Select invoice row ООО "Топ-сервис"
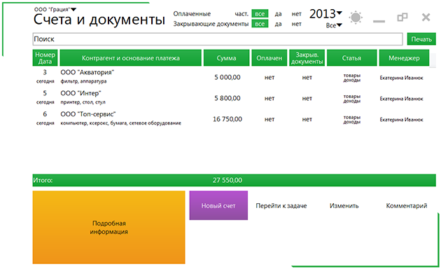The height and width of the screenshot is (269, 441). pos(230,118)
